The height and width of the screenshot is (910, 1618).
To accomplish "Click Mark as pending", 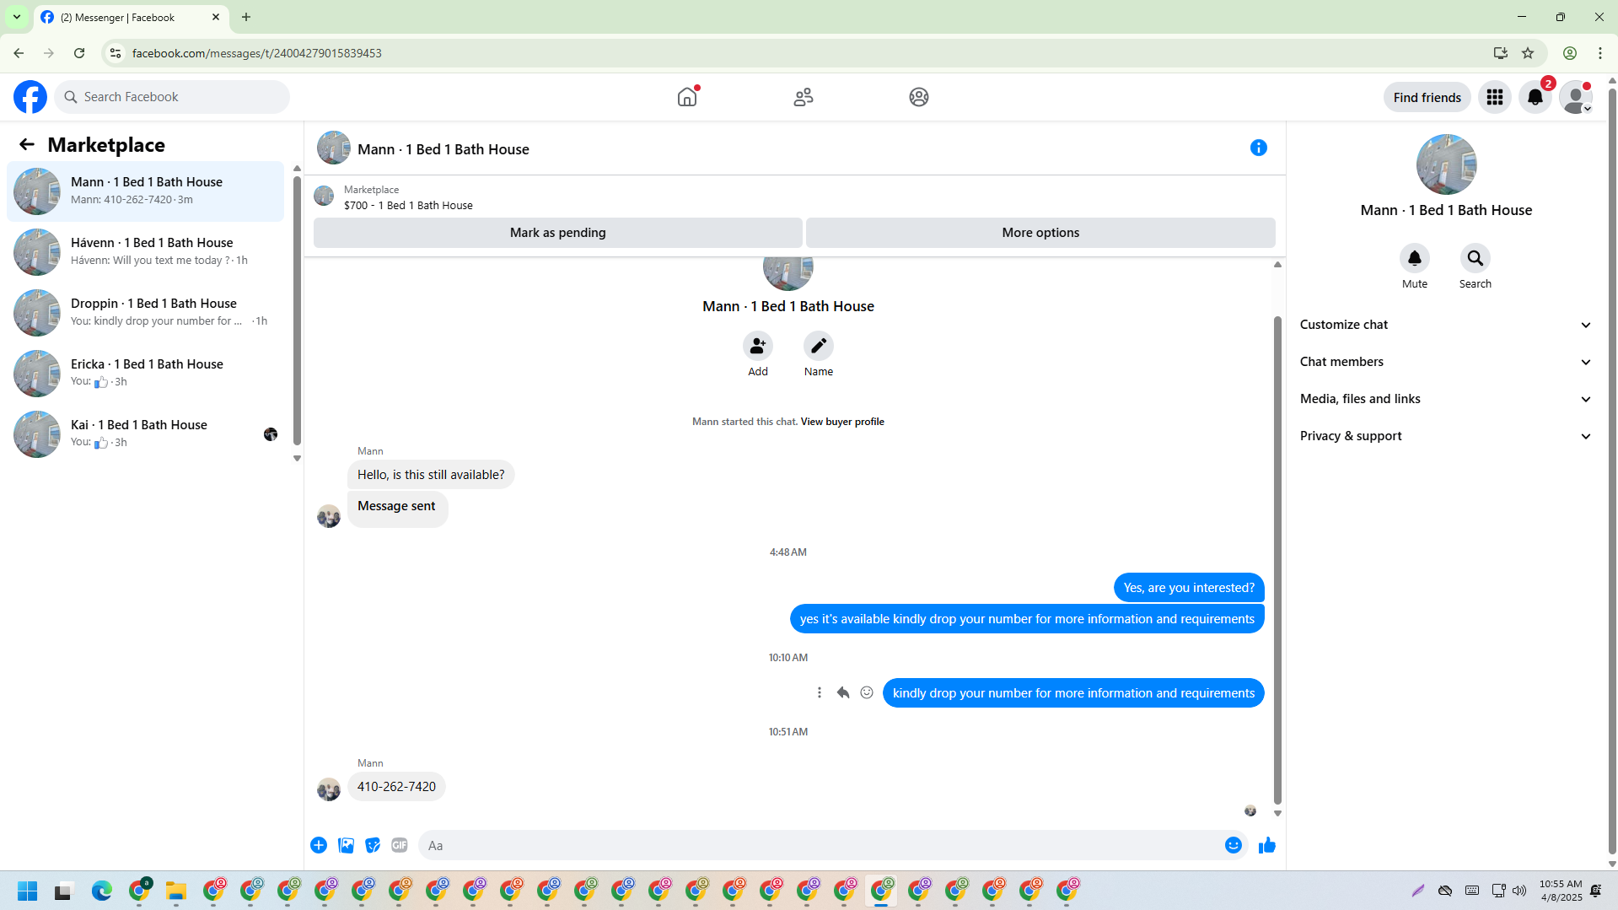I will tap(557, 233).
